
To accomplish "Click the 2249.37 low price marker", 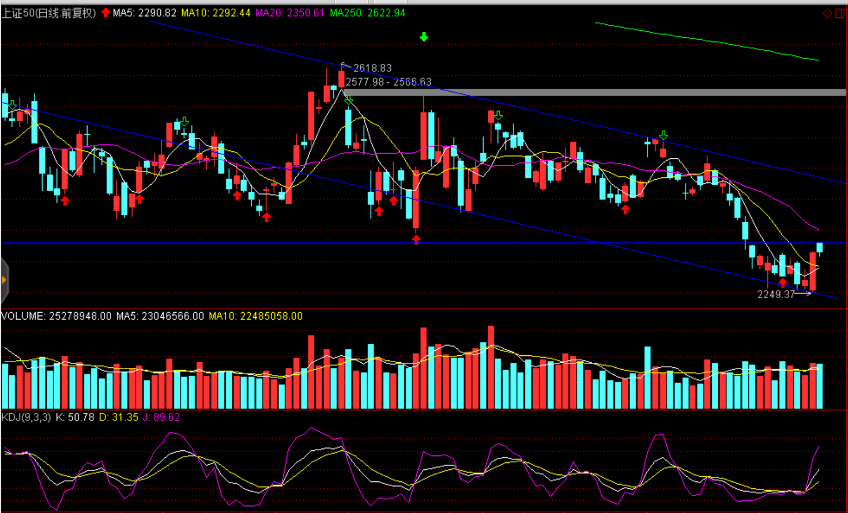I will 775,294.
